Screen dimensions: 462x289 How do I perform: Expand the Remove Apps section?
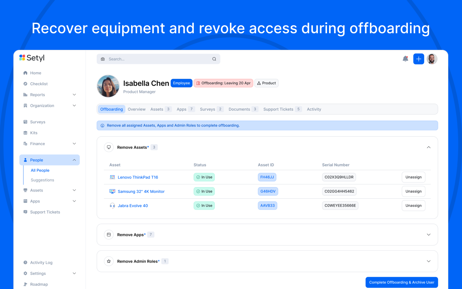(x=428, y=234)
